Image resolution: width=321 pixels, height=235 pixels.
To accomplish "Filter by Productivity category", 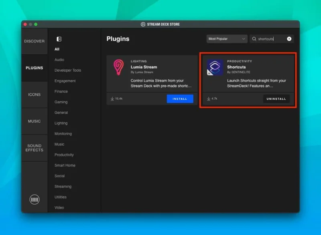I will click(x=64, y=155).
